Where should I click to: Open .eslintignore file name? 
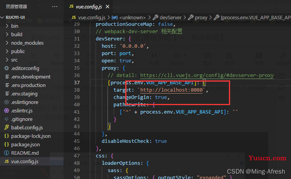(x=25, y=102)
